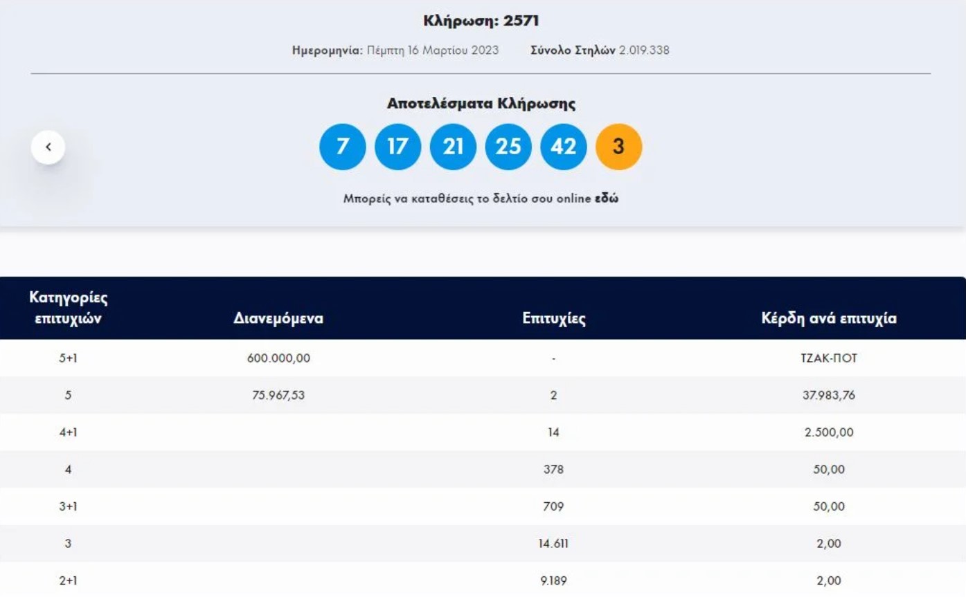The width and height of the screenshot is (966, 597).
Task: Select the blue ball showing number 21
Action: tap(453, 146)
